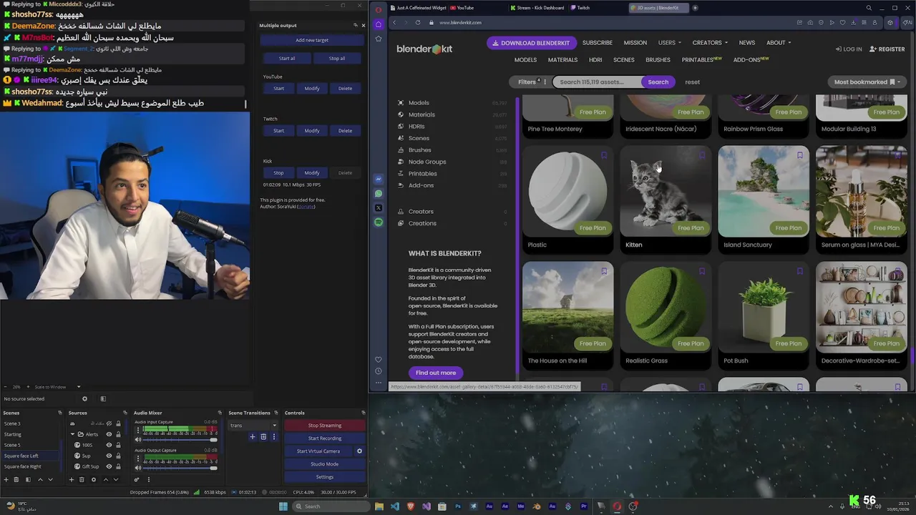Mute Audio Input Capture with the speaker icon
Screen dimensions: 916x515
(138, 439)
